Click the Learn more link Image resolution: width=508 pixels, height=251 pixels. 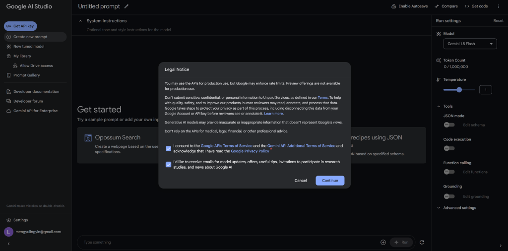(x=274, y=114)
